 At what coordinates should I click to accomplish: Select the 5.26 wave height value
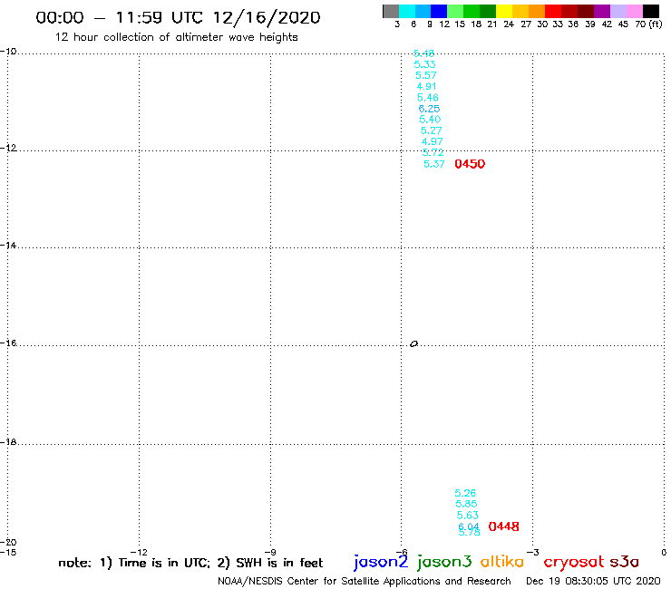[465, 493]
